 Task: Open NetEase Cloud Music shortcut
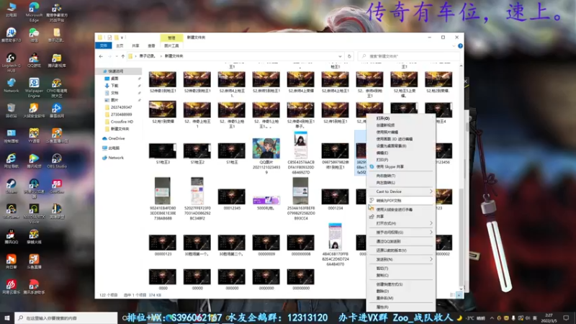(11, 286)
